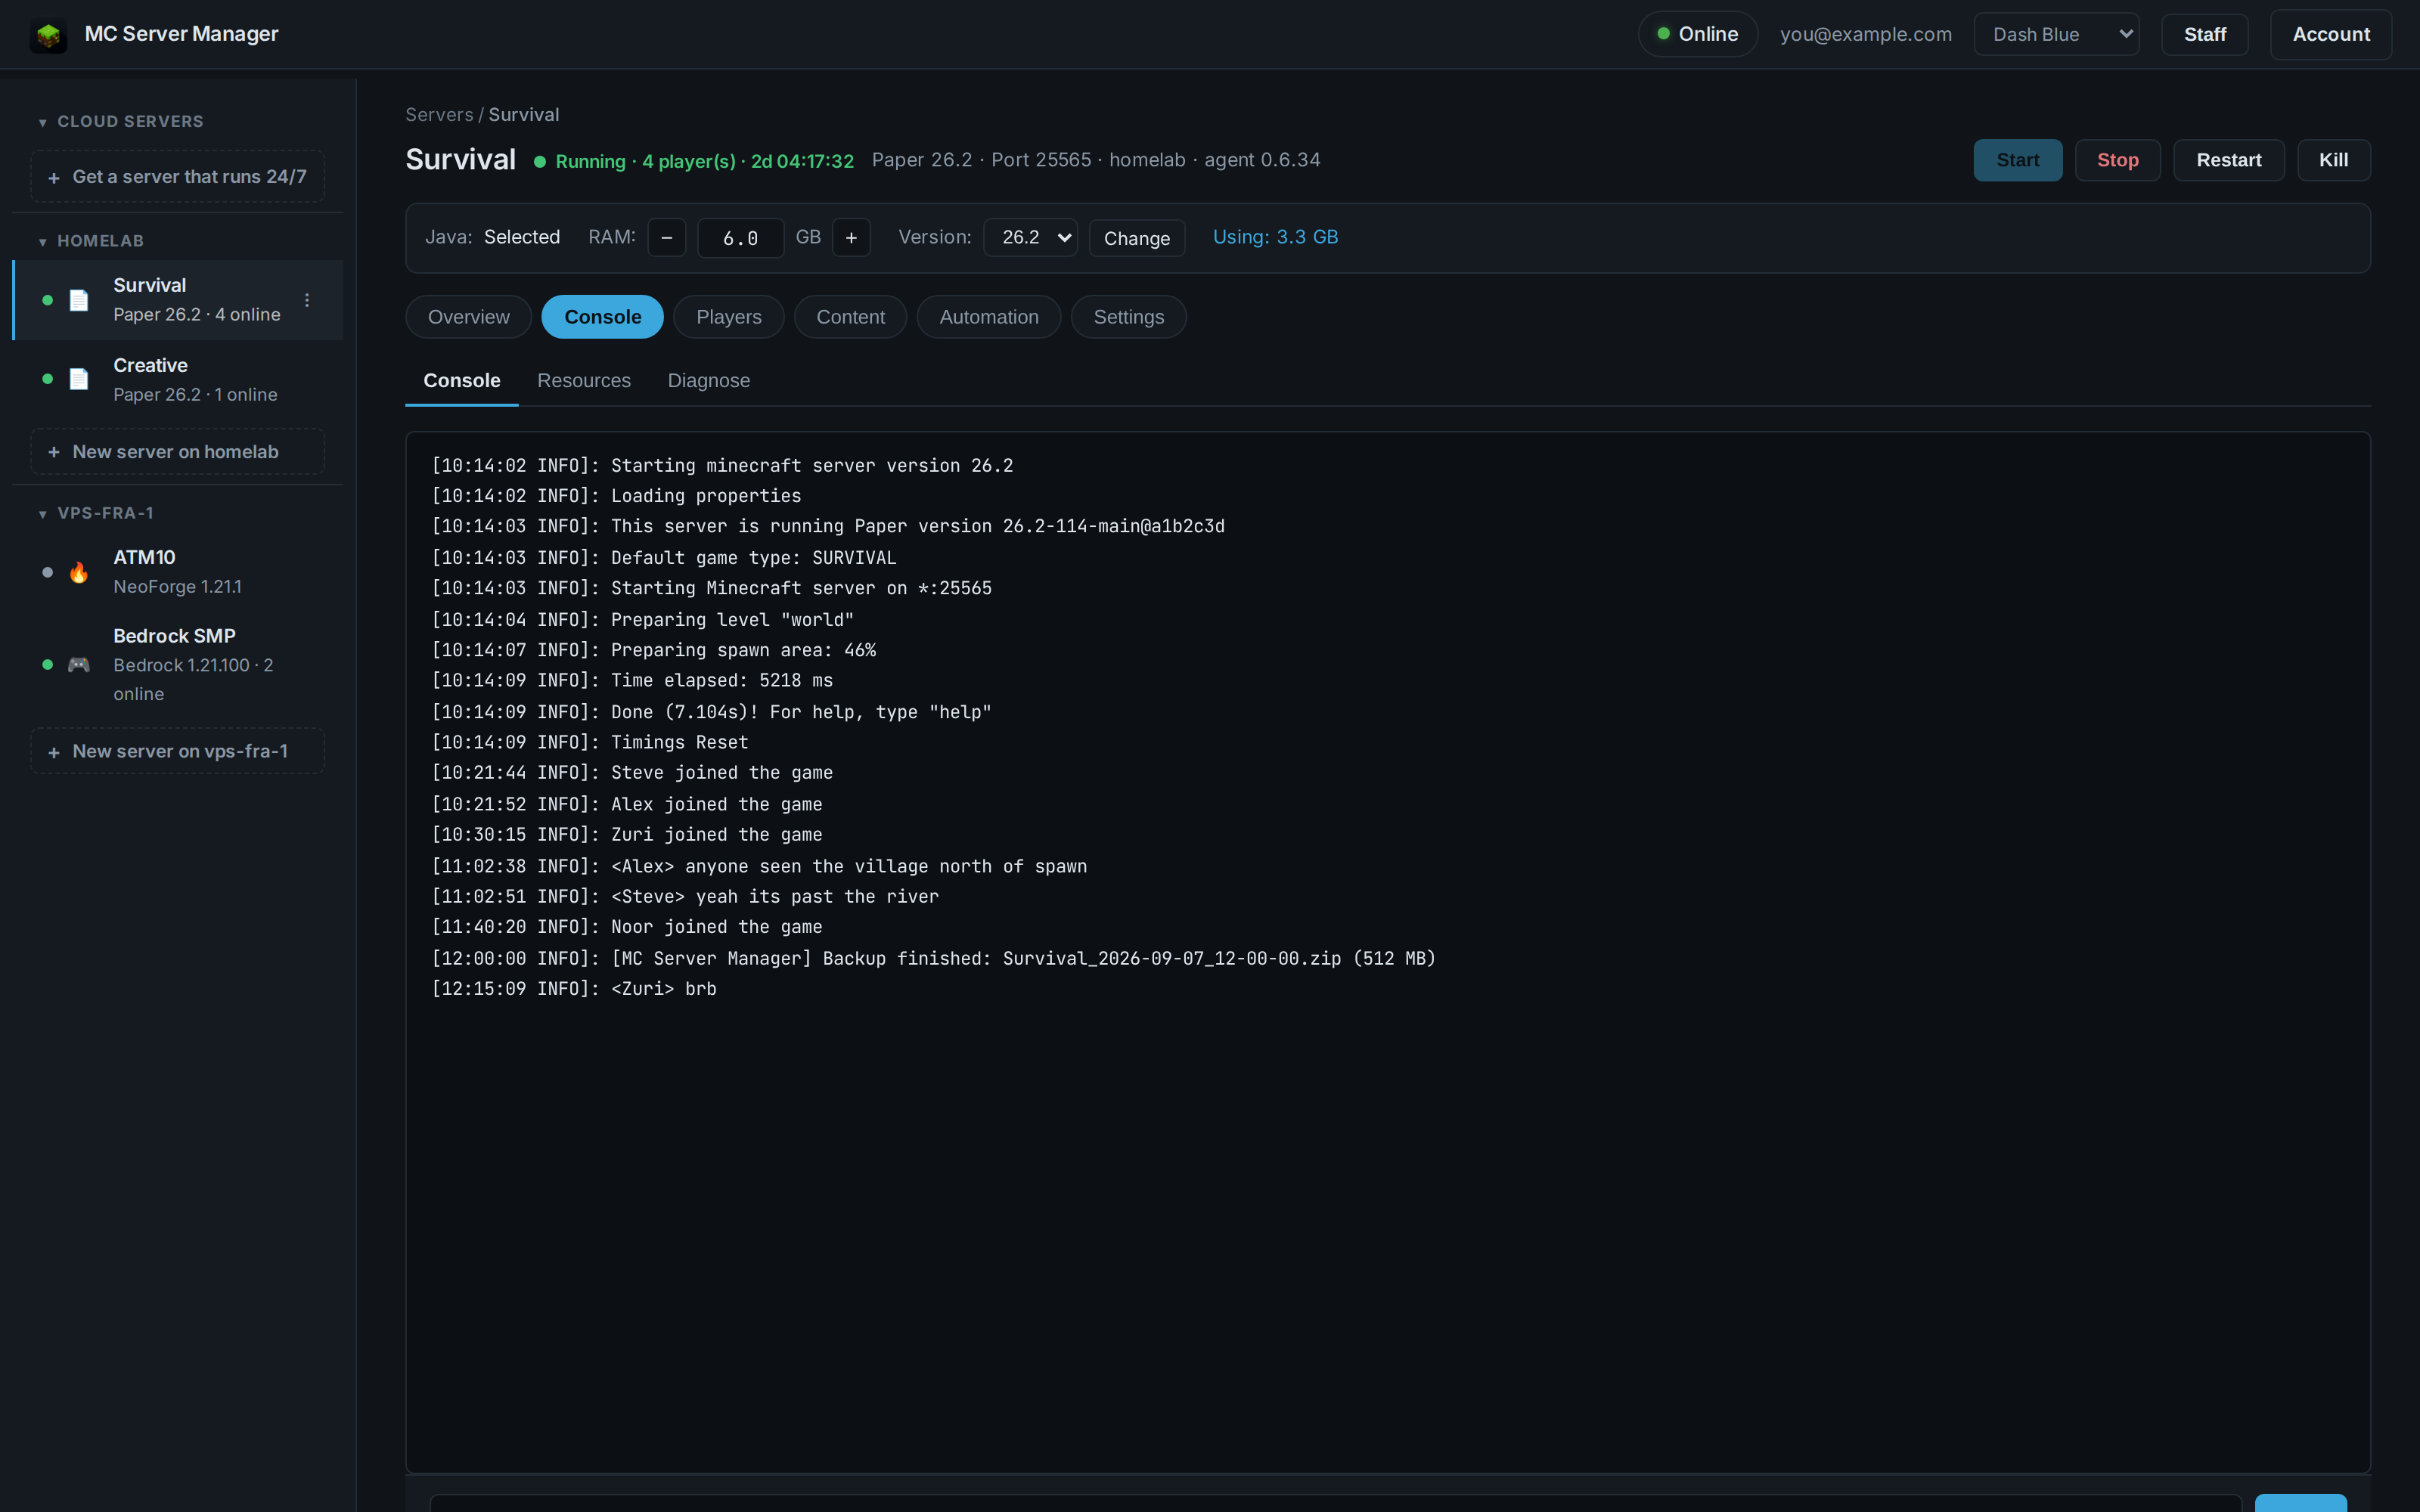The image size is (2420, 1512).
Task: Click the log line "Noor joined the game"
Action: pos(627,927)
